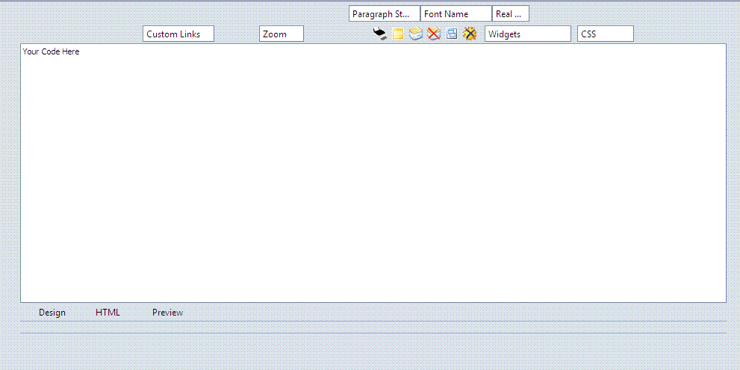Viewport: 740px width, 370px height.
Task: Open the Zoom dropdown
Action: click(x=282, y=34)
